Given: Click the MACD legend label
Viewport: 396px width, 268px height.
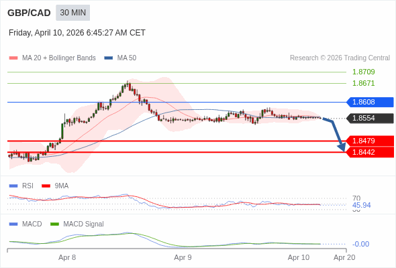Looking at the screenshot, I should [x=32, y=224].
